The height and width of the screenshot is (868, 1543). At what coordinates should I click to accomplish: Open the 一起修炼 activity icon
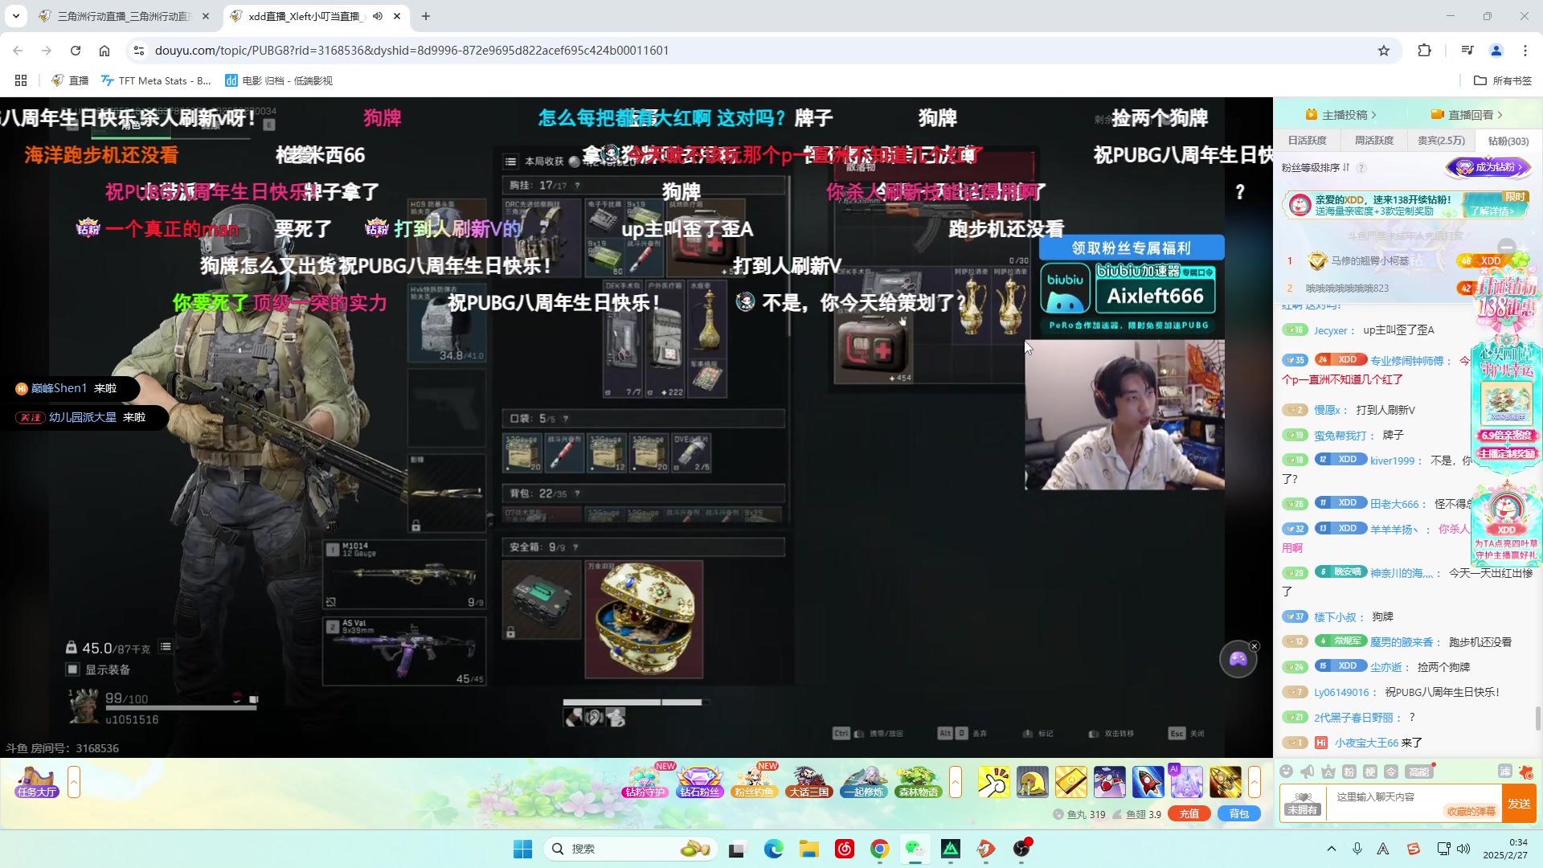click(x=864, y=782)
